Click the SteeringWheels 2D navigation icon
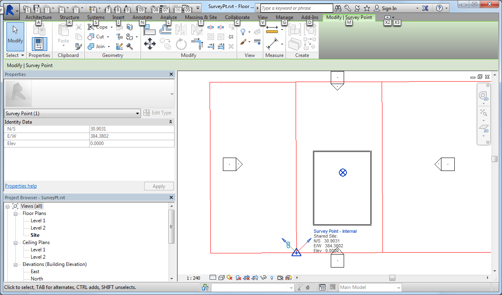This screenshot has height=295, width=502. tap(483, 96)
